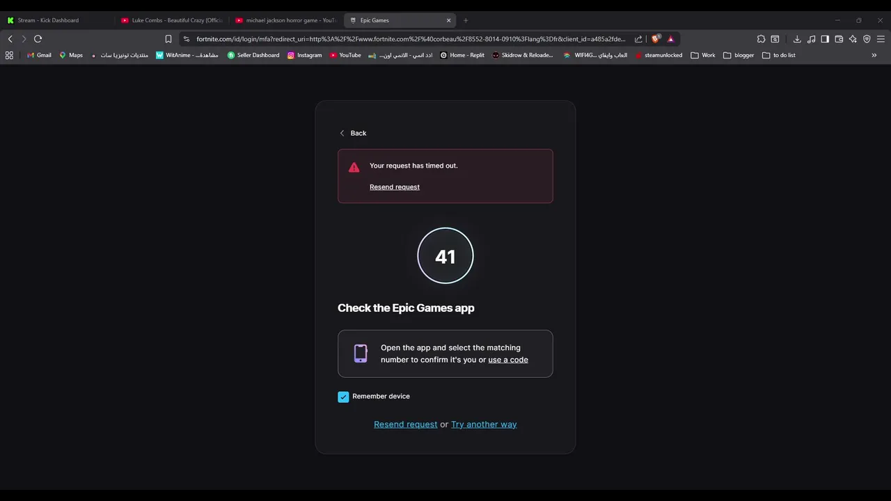Open the Gmail bookmark

click(x=39, y=55)
